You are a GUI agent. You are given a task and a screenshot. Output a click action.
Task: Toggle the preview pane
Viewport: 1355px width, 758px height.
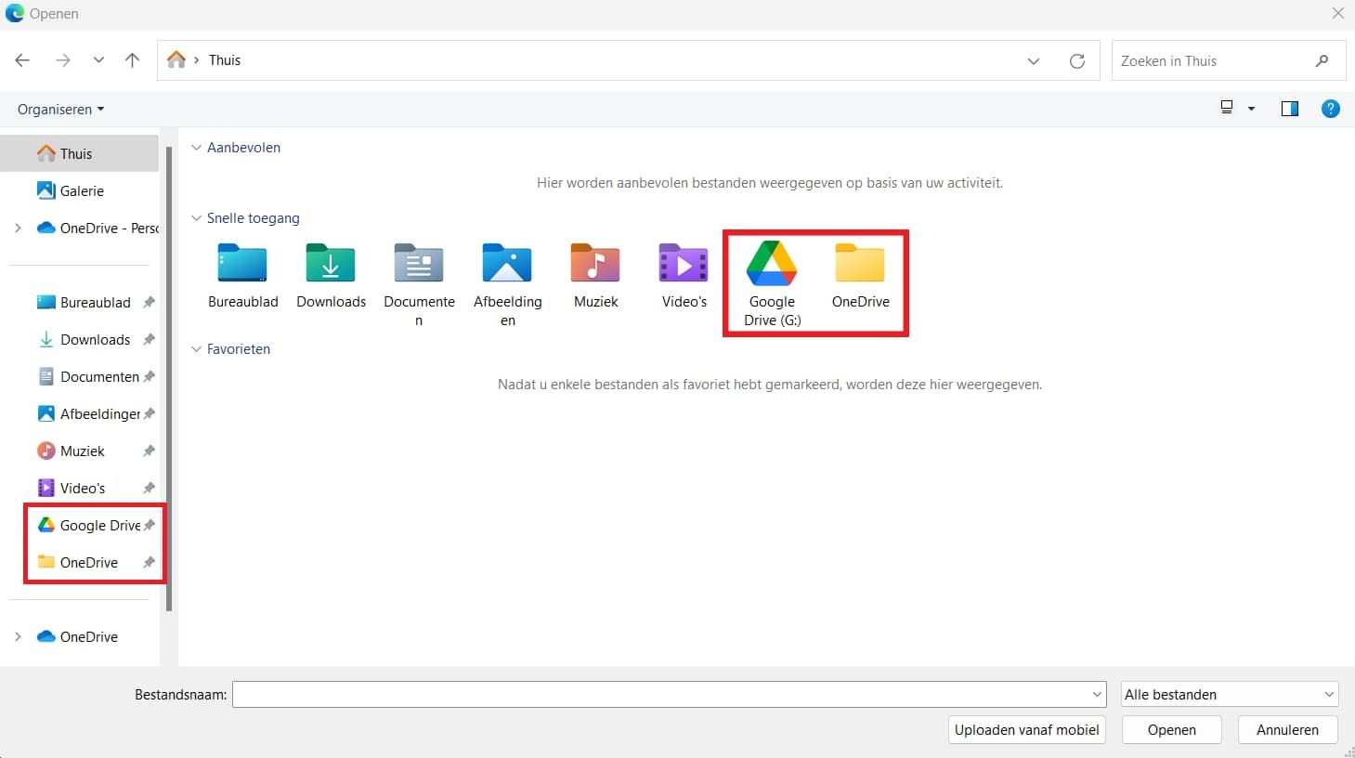click(1290, 109)
